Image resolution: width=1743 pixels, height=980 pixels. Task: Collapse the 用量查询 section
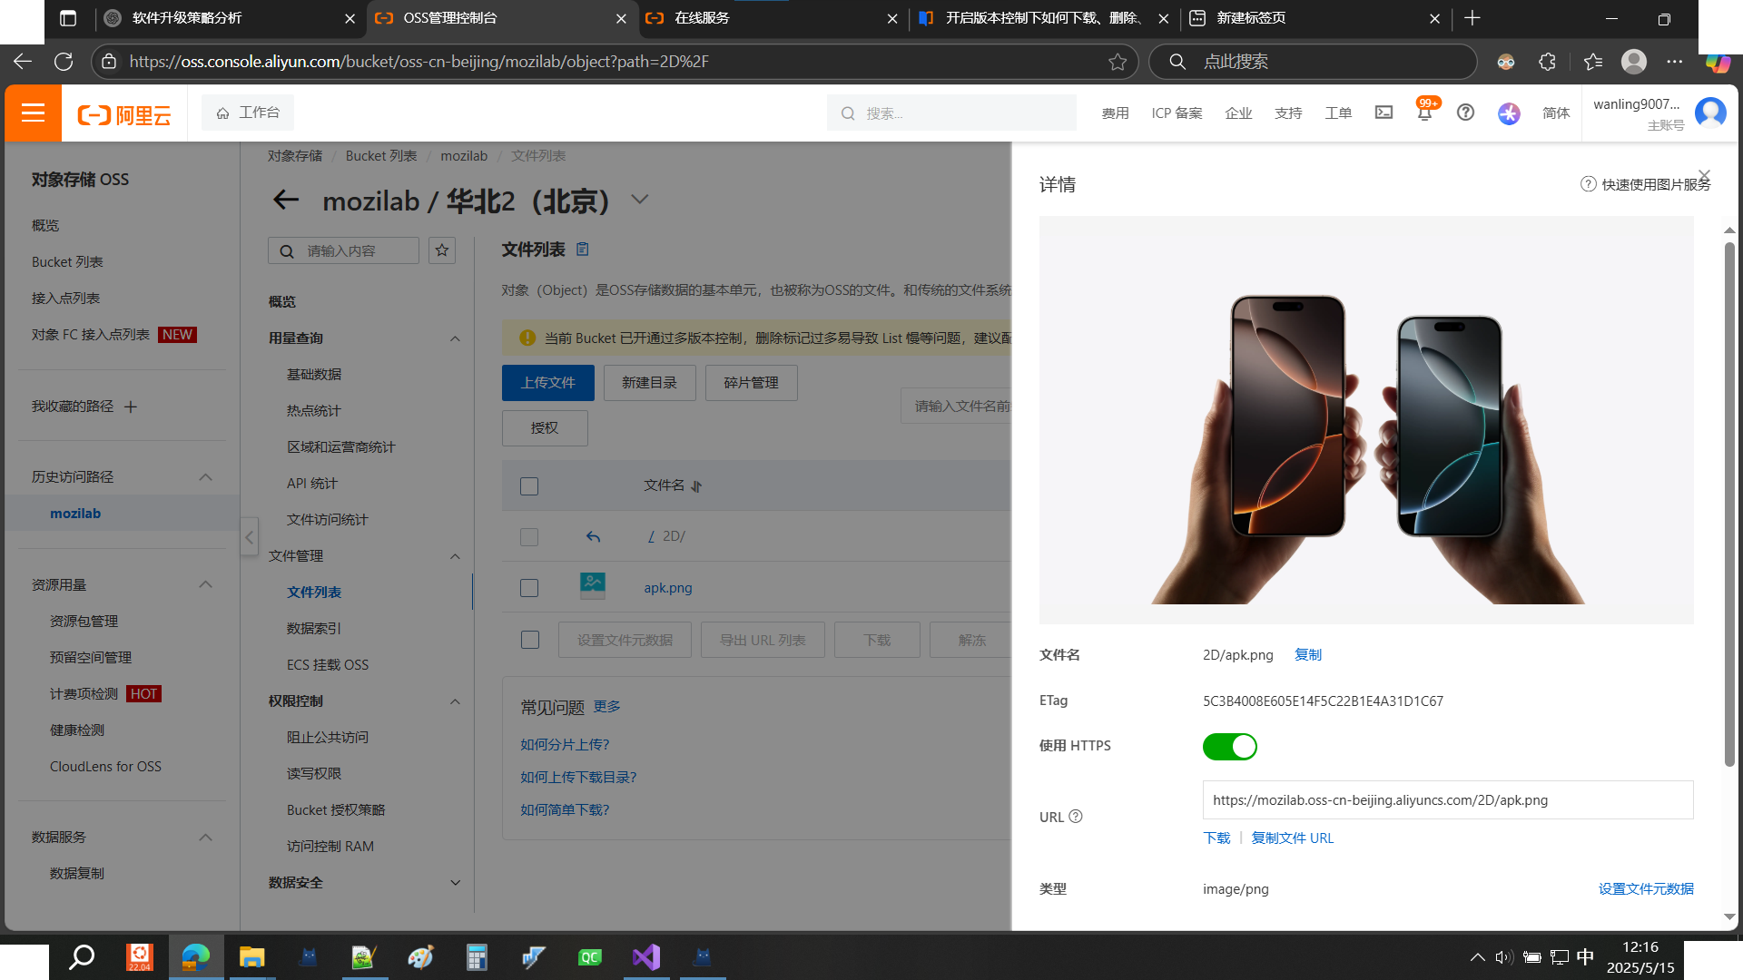[x=455, y=338]
